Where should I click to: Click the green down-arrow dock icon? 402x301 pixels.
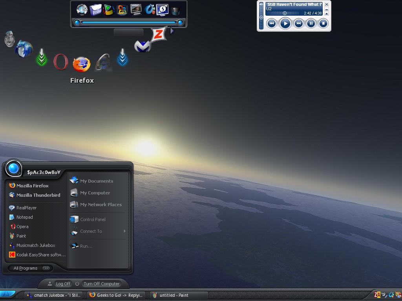[x=42, y=57]
